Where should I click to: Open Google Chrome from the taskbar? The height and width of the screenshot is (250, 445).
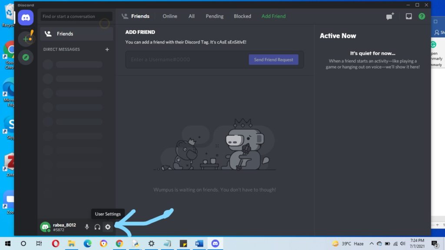(120, 243)
